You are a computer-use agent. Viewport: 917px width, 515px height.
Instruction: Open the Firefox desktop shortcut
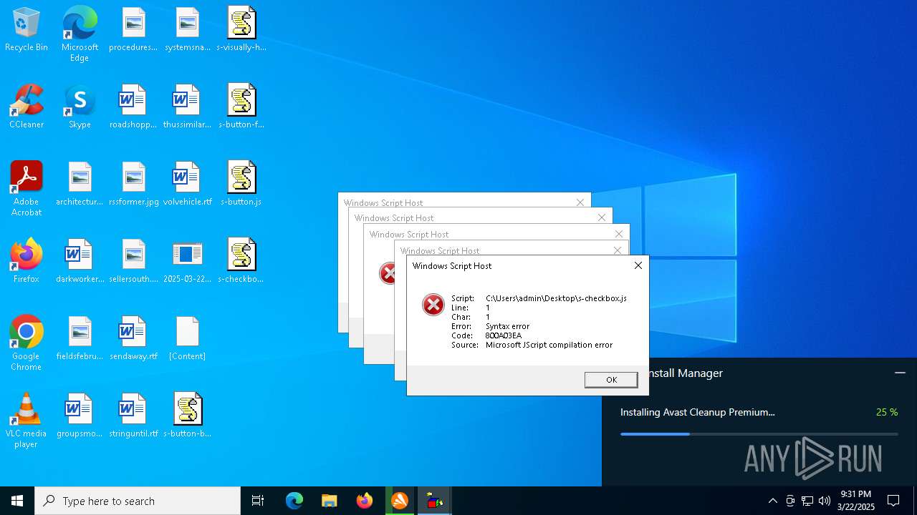(27, 262)
